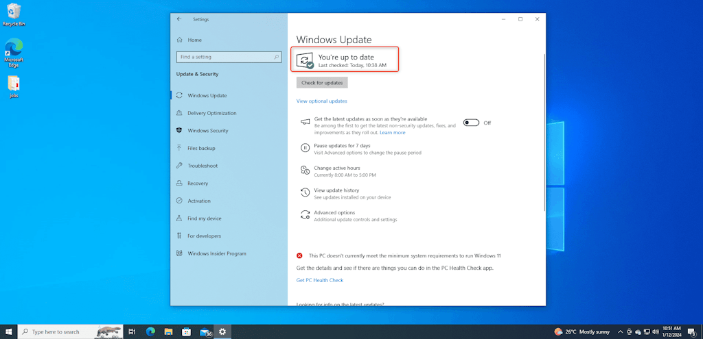Screen dimensions: 703x339
Task: Click the Learn more link
Action: coord(392,133)
